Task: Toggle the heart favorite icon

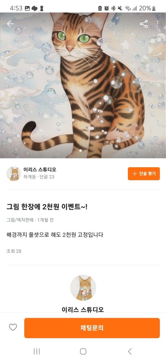Action: point(13,327)
